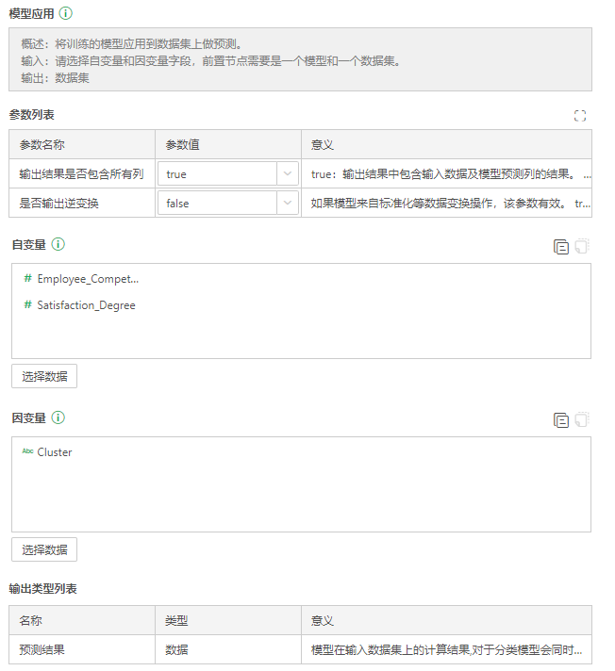Click the info icon next to 因变量

(58, 417)
